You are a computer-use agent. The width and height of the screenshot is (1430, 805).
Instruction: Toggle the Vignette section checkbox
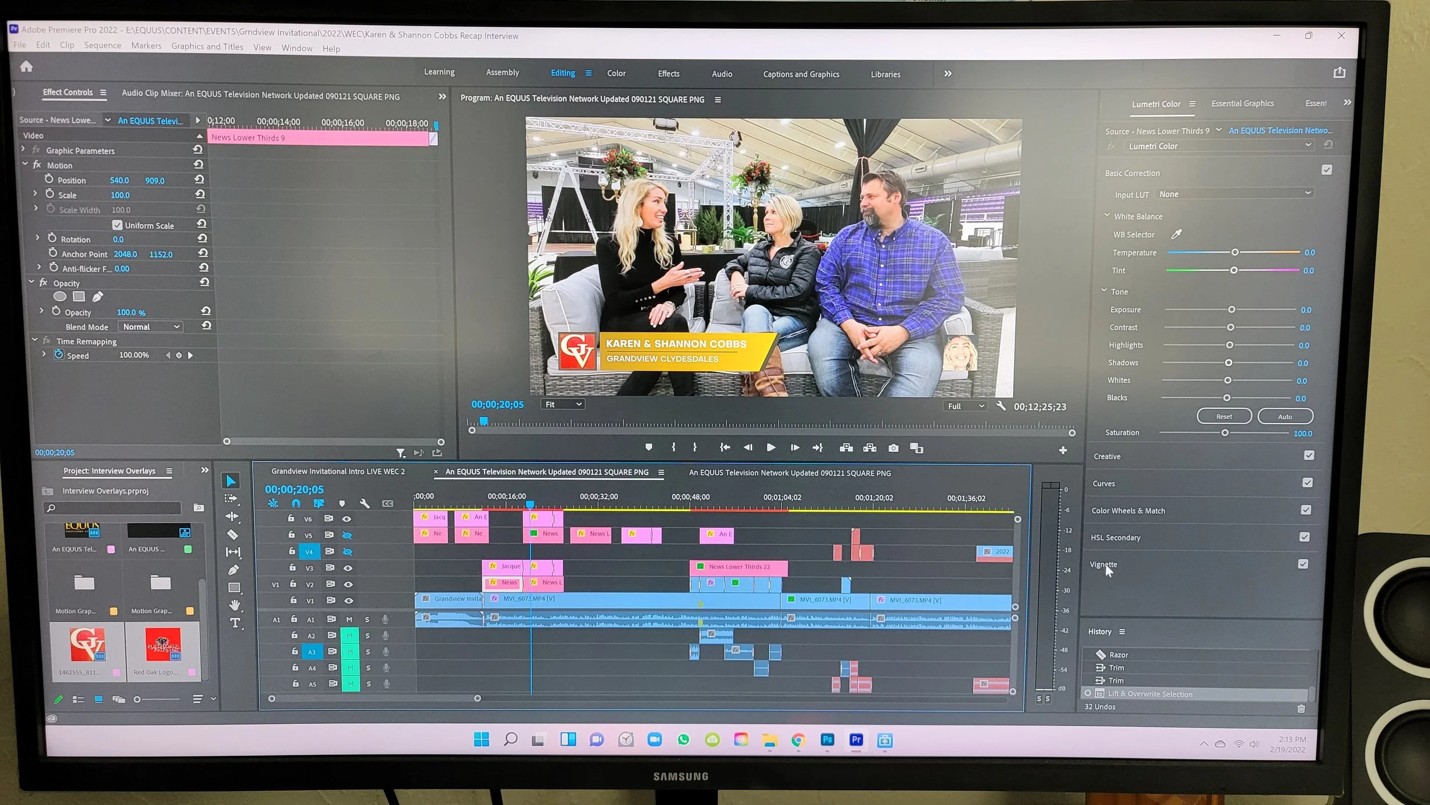tap(1303, 564)
